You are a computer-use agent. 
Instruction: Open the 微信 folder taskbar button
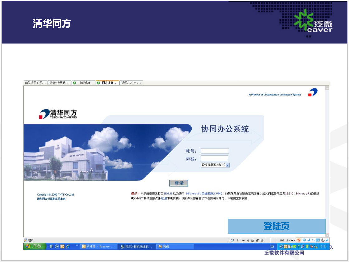tap(175, 246)
